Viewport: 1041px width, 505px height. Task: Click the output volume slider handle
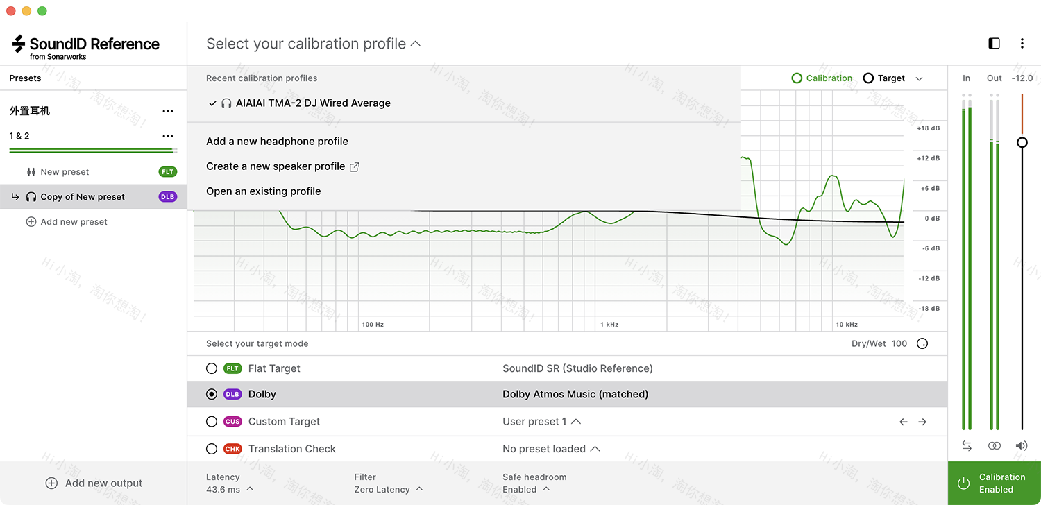click(1022, 142)
